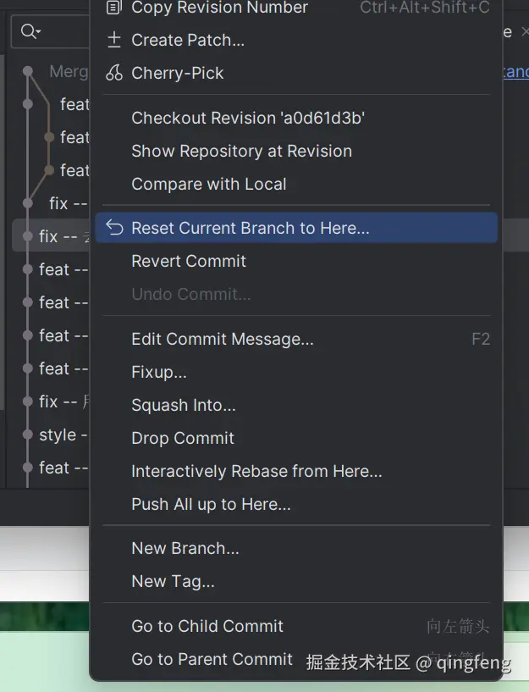Select New Tag option
The height and width of the screenshot is (692, 529).
pyautogui.click(x=173, y=582)
